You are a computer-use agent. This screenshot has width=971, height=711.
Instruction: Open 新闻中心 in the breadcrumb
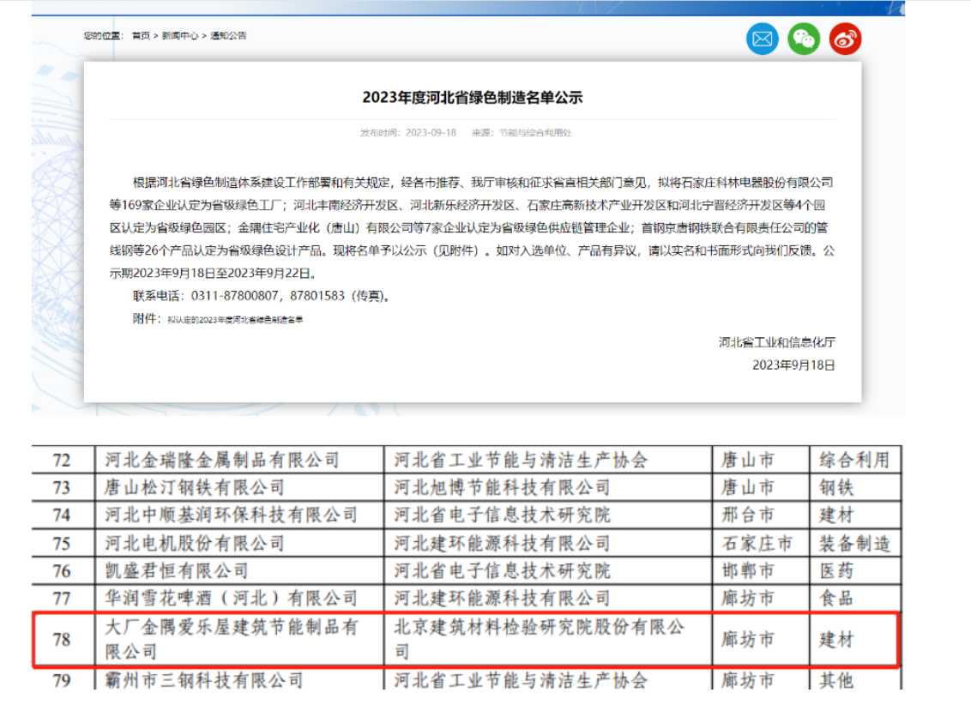pyautogui.click(x=180, y=36)
